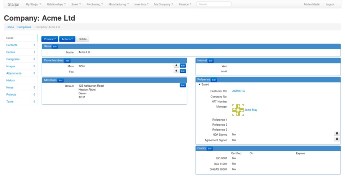The height and width of the screenshot is (191, 345).
Task: Edit the Quality section
Action: coord(210,149)
